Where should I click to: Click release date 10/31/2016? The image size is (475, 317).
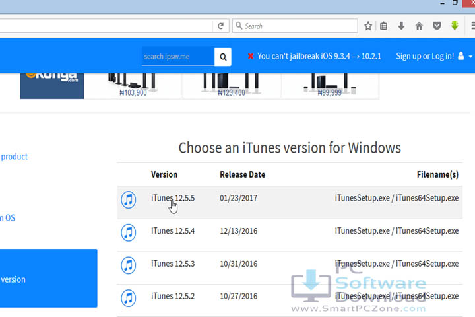tap(238, 264)
